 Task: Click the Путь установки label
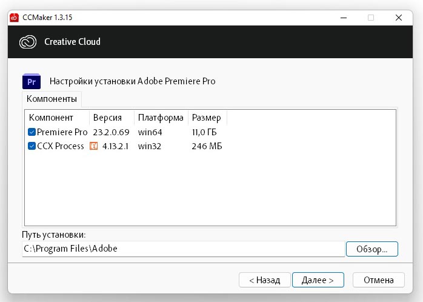click(x=54, y=235)
